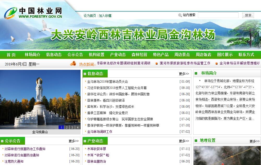This screenshot has width=261, height=165.
Task: Expand 更多>> in the 信息动态 section
Action: [x=184, y=74]
